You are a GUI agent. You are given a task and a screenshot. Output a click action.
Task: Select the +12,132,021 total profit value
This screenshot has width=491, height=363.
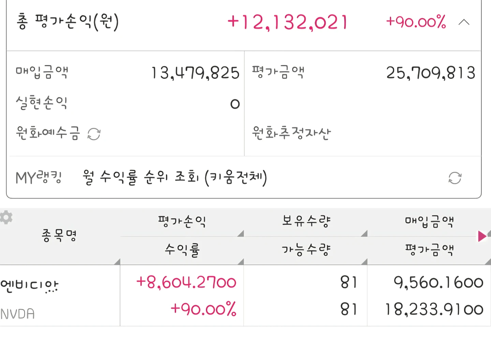287,22
